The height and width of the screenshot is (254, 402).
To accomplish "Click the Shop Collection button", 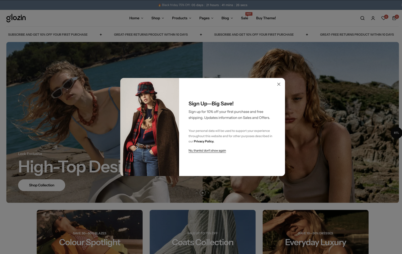I will (42, 185).
